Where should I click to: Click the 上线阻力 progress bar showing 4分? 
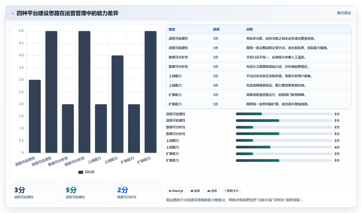click(284, 147)
